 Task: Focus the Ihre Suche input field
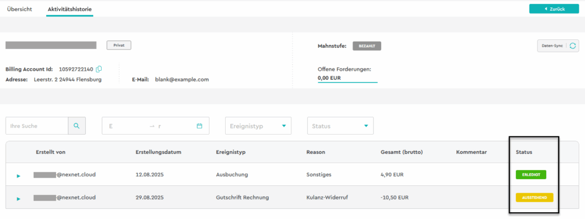[x=37, y=126]
